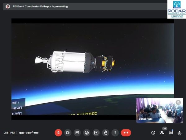This screenshot has width=186, height=140.
Task: Show the participants list (36 people)
Action: tap(162, 133)
